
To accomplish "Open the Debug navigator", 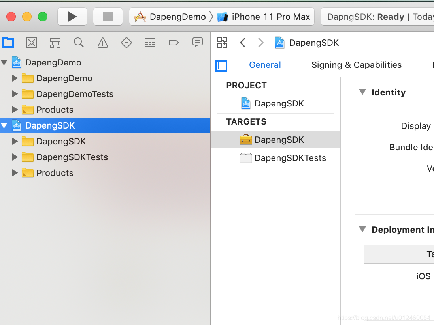I will (x=150, y=43).
